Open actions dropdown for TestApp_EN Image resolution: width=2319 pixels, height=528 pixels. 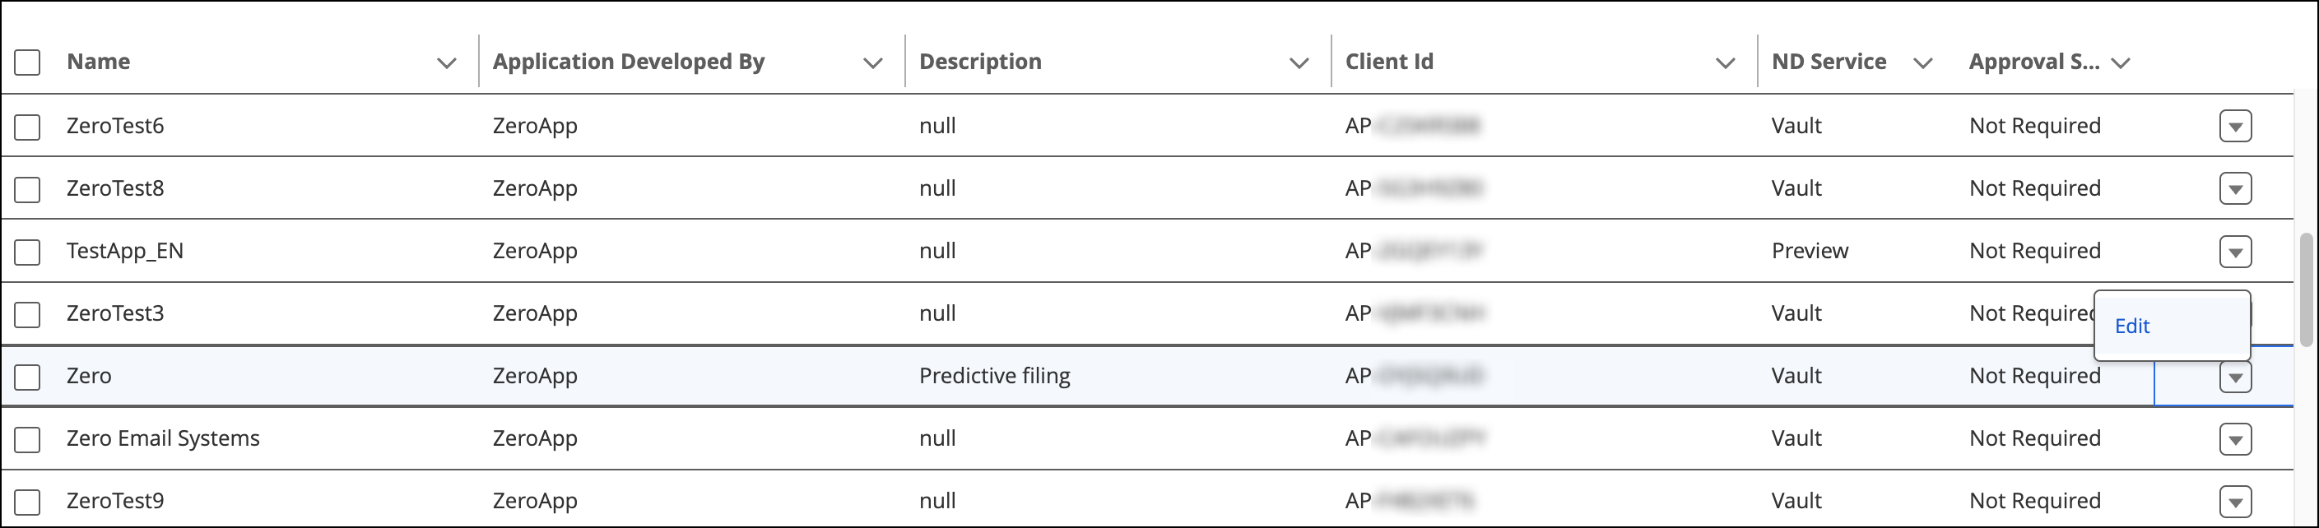tap(2235, 251)
